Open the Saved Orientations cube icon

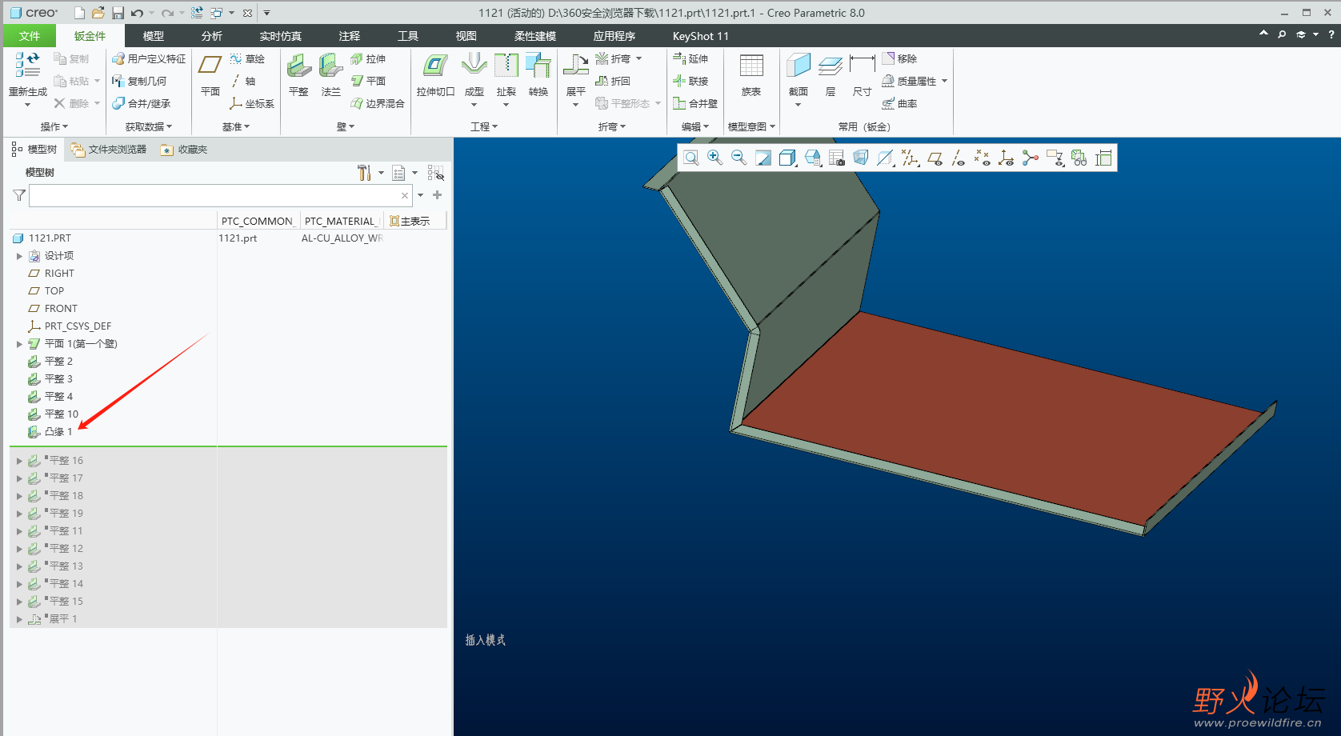(x=813, y=158)
